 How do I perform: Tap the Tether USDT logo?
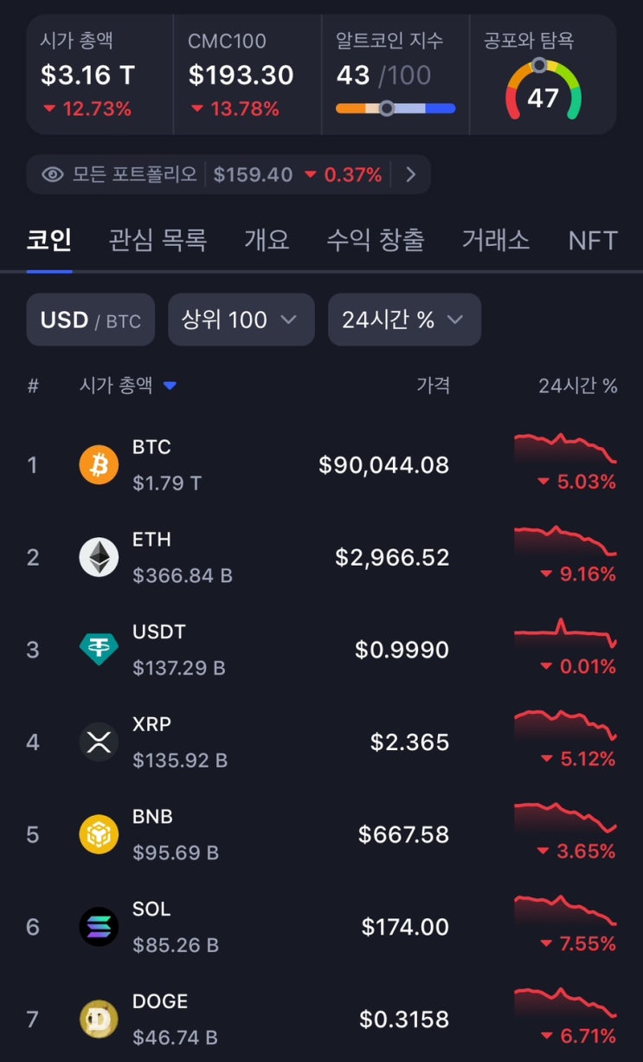coord(99,650)
